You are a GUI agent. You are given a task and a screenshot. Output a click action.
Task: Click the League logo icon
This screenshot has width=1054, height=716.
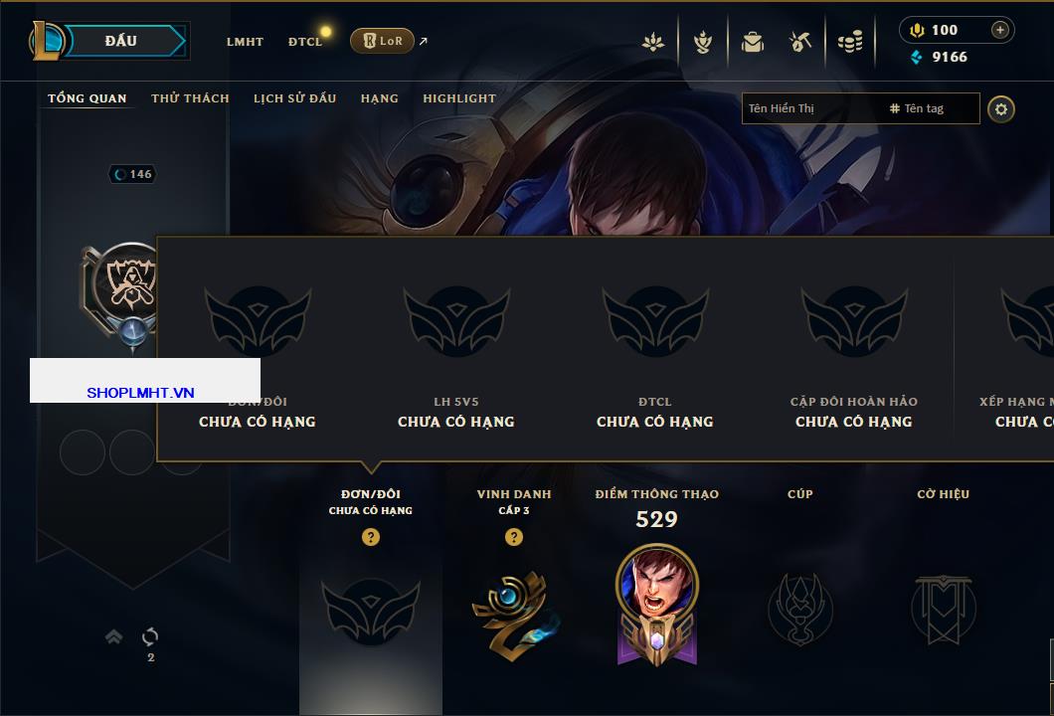tap(46, 41)
